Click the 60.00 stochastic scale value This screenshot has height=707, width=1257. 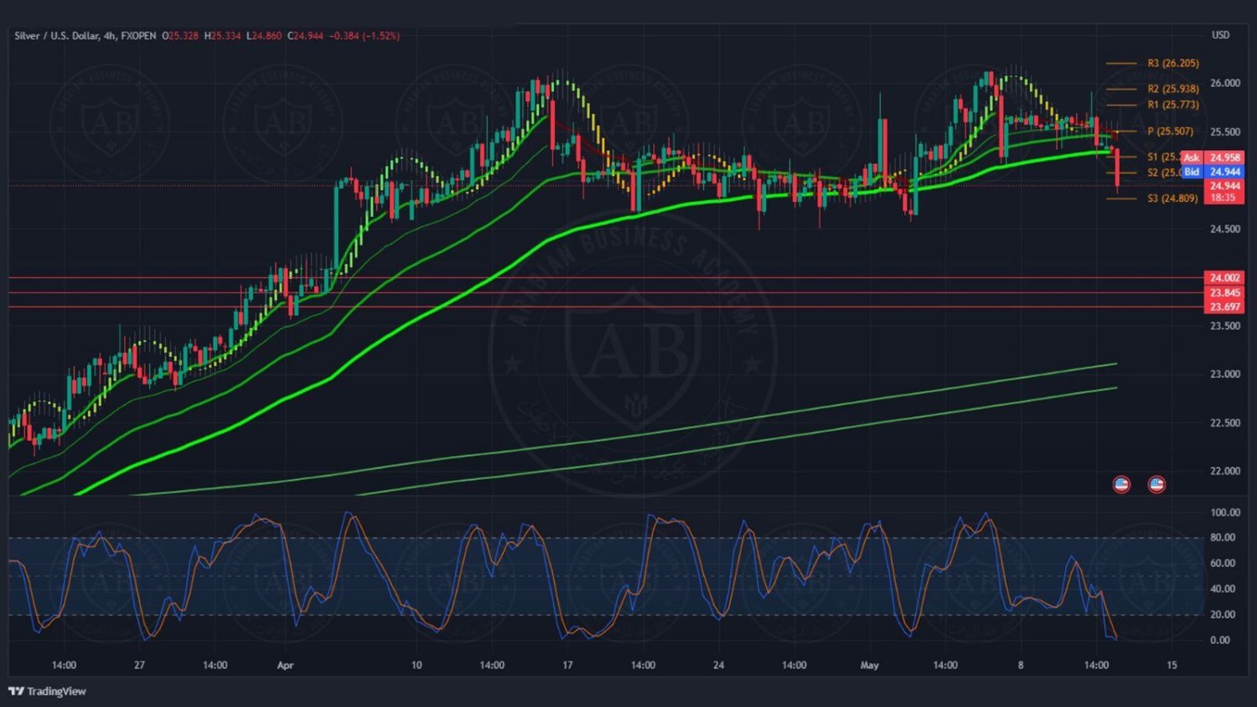(1223, 564)
